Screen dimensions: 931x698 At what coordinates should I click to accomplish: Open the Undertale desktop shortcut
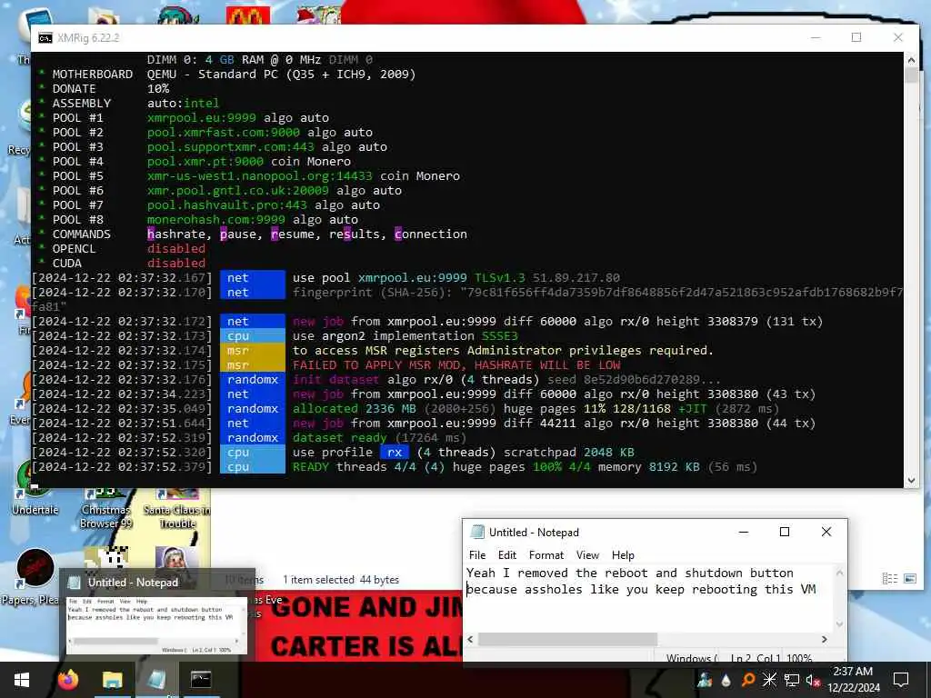[x=35, y=488]
